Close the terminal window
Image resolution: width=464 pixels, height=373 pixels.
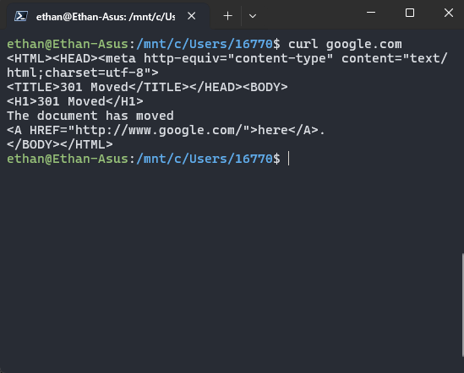click(449, 13)
